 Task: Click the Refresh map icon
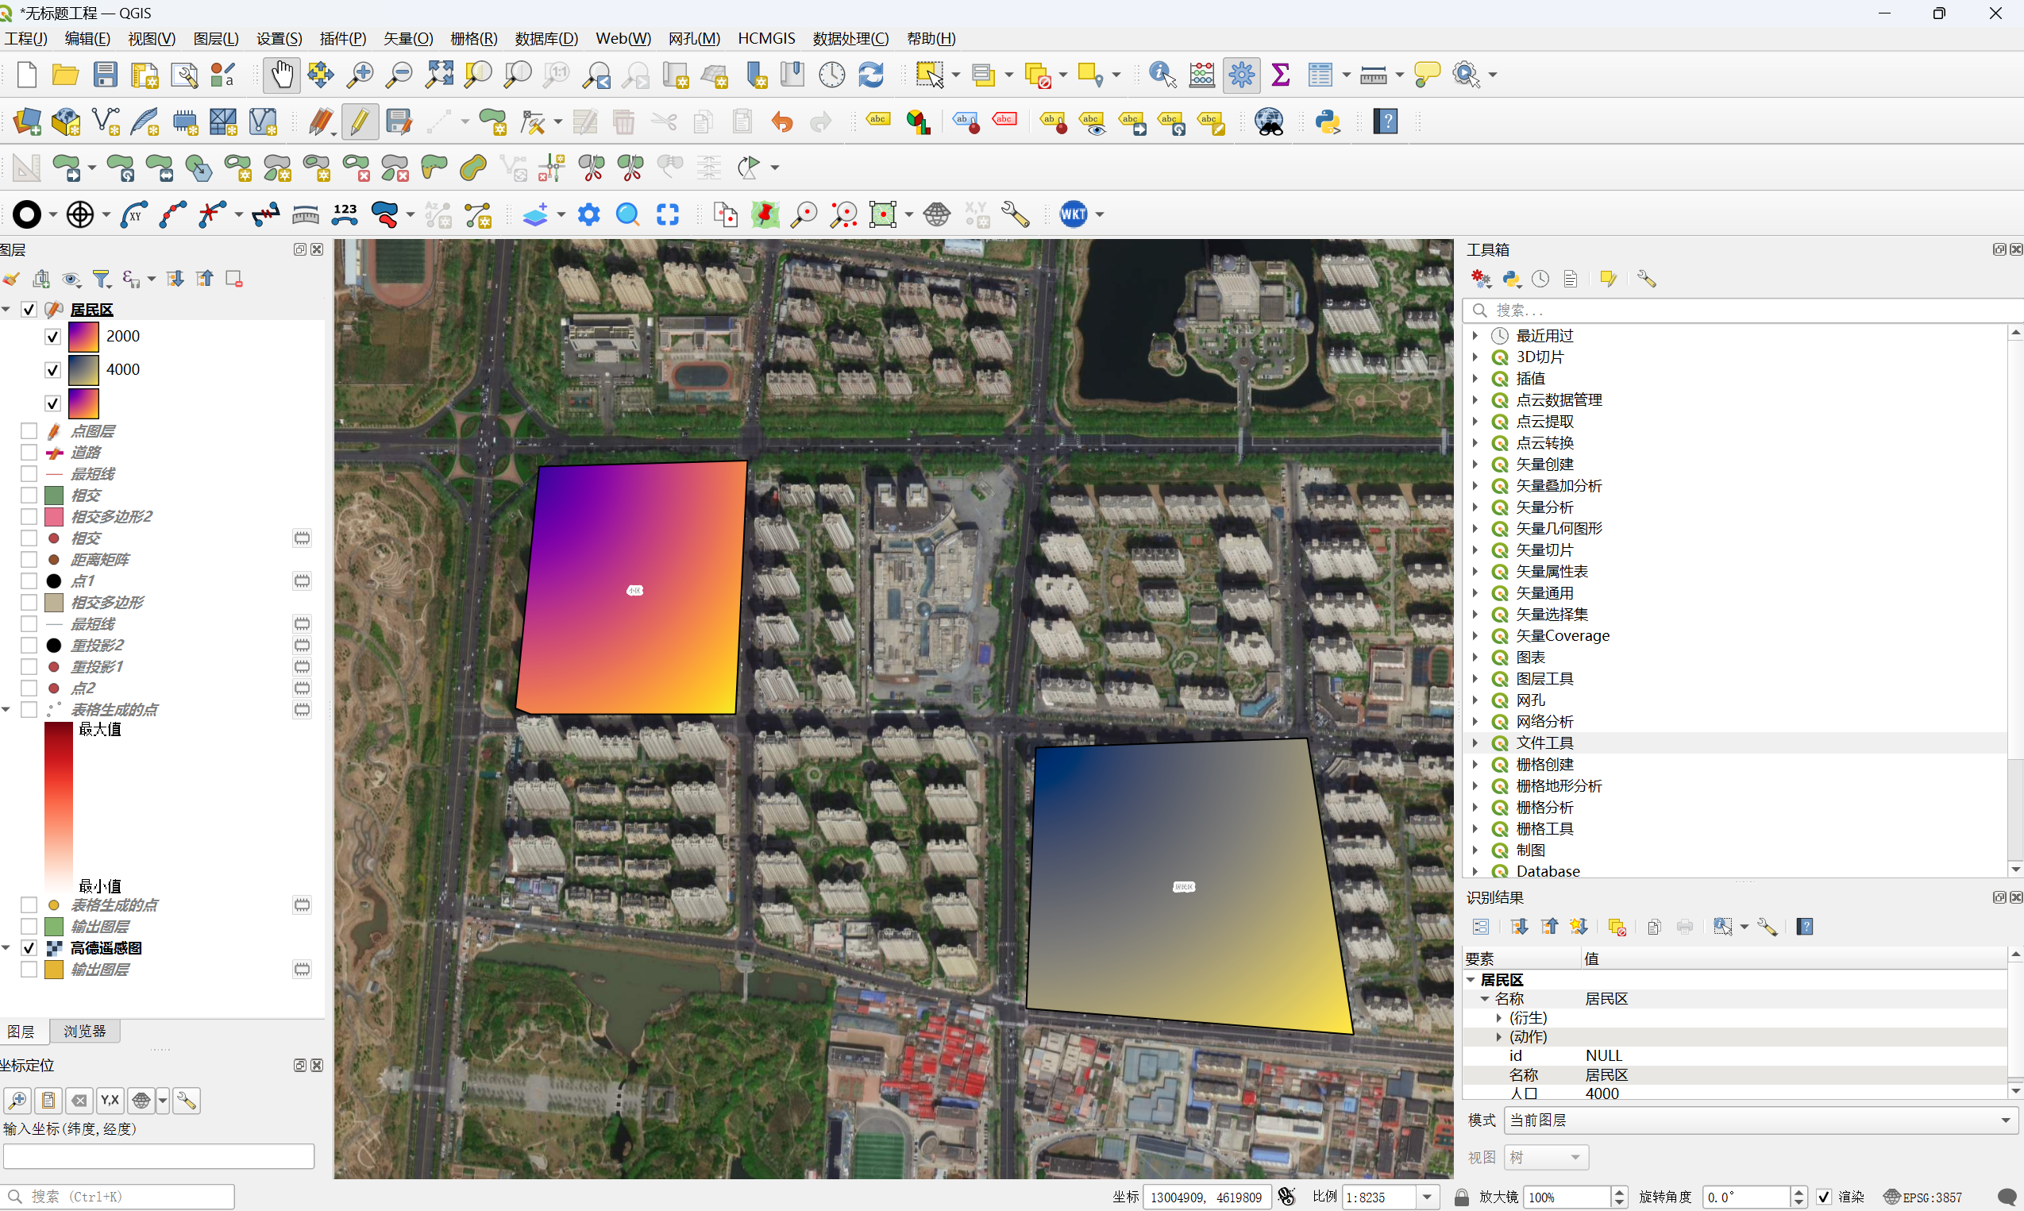(x=871, y=75)
